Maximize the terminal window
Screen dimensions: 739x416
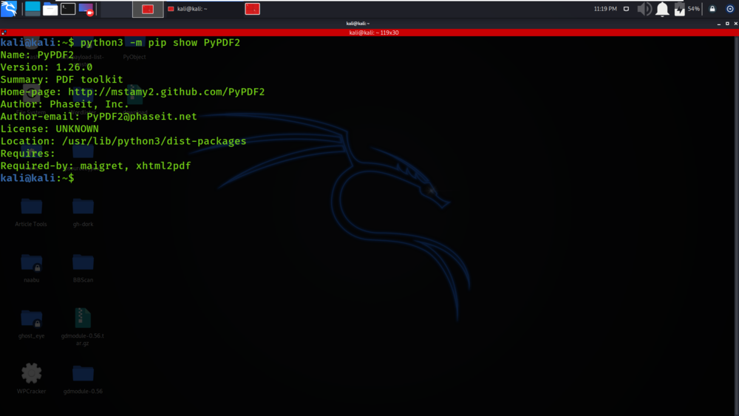pyautogui.click(x=727, y=23)
